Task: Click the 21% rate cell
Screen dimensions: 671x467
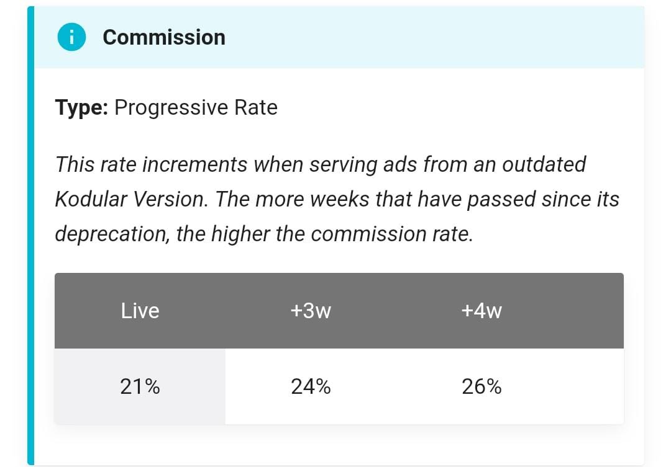Action: 140,387
